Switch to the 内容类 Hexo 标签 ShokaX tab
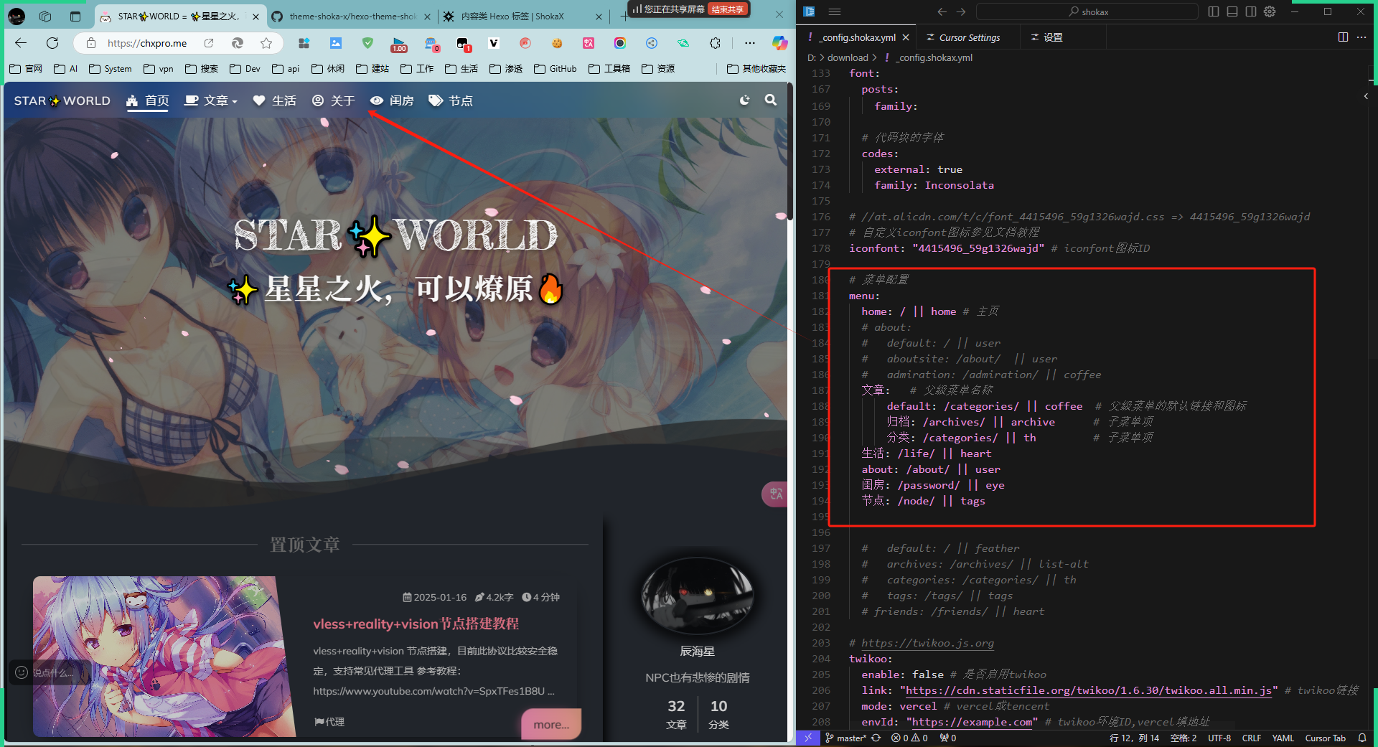Screen dimensions: 1378x747 (x=522, y=16)
